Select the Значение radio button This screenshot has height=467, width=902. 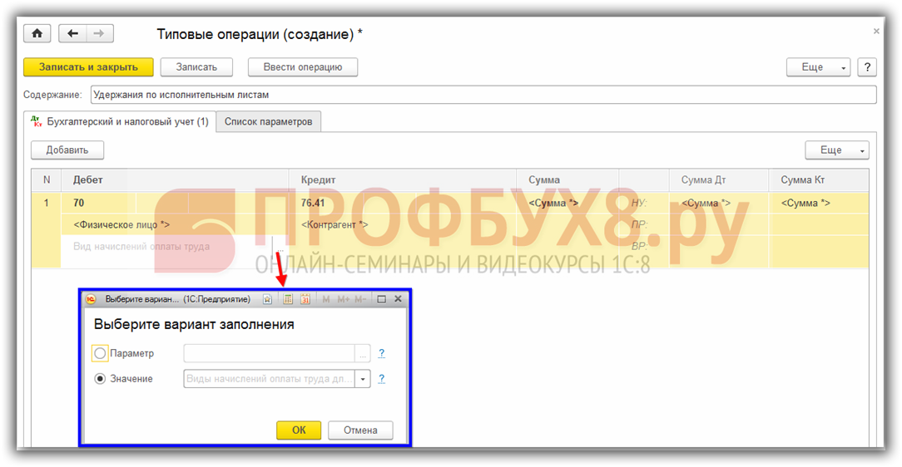(101, 379)
